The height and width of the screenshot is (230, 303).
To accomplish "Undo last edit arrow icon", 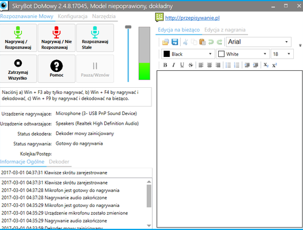I will pyautogui.click(x=211, y=42).
